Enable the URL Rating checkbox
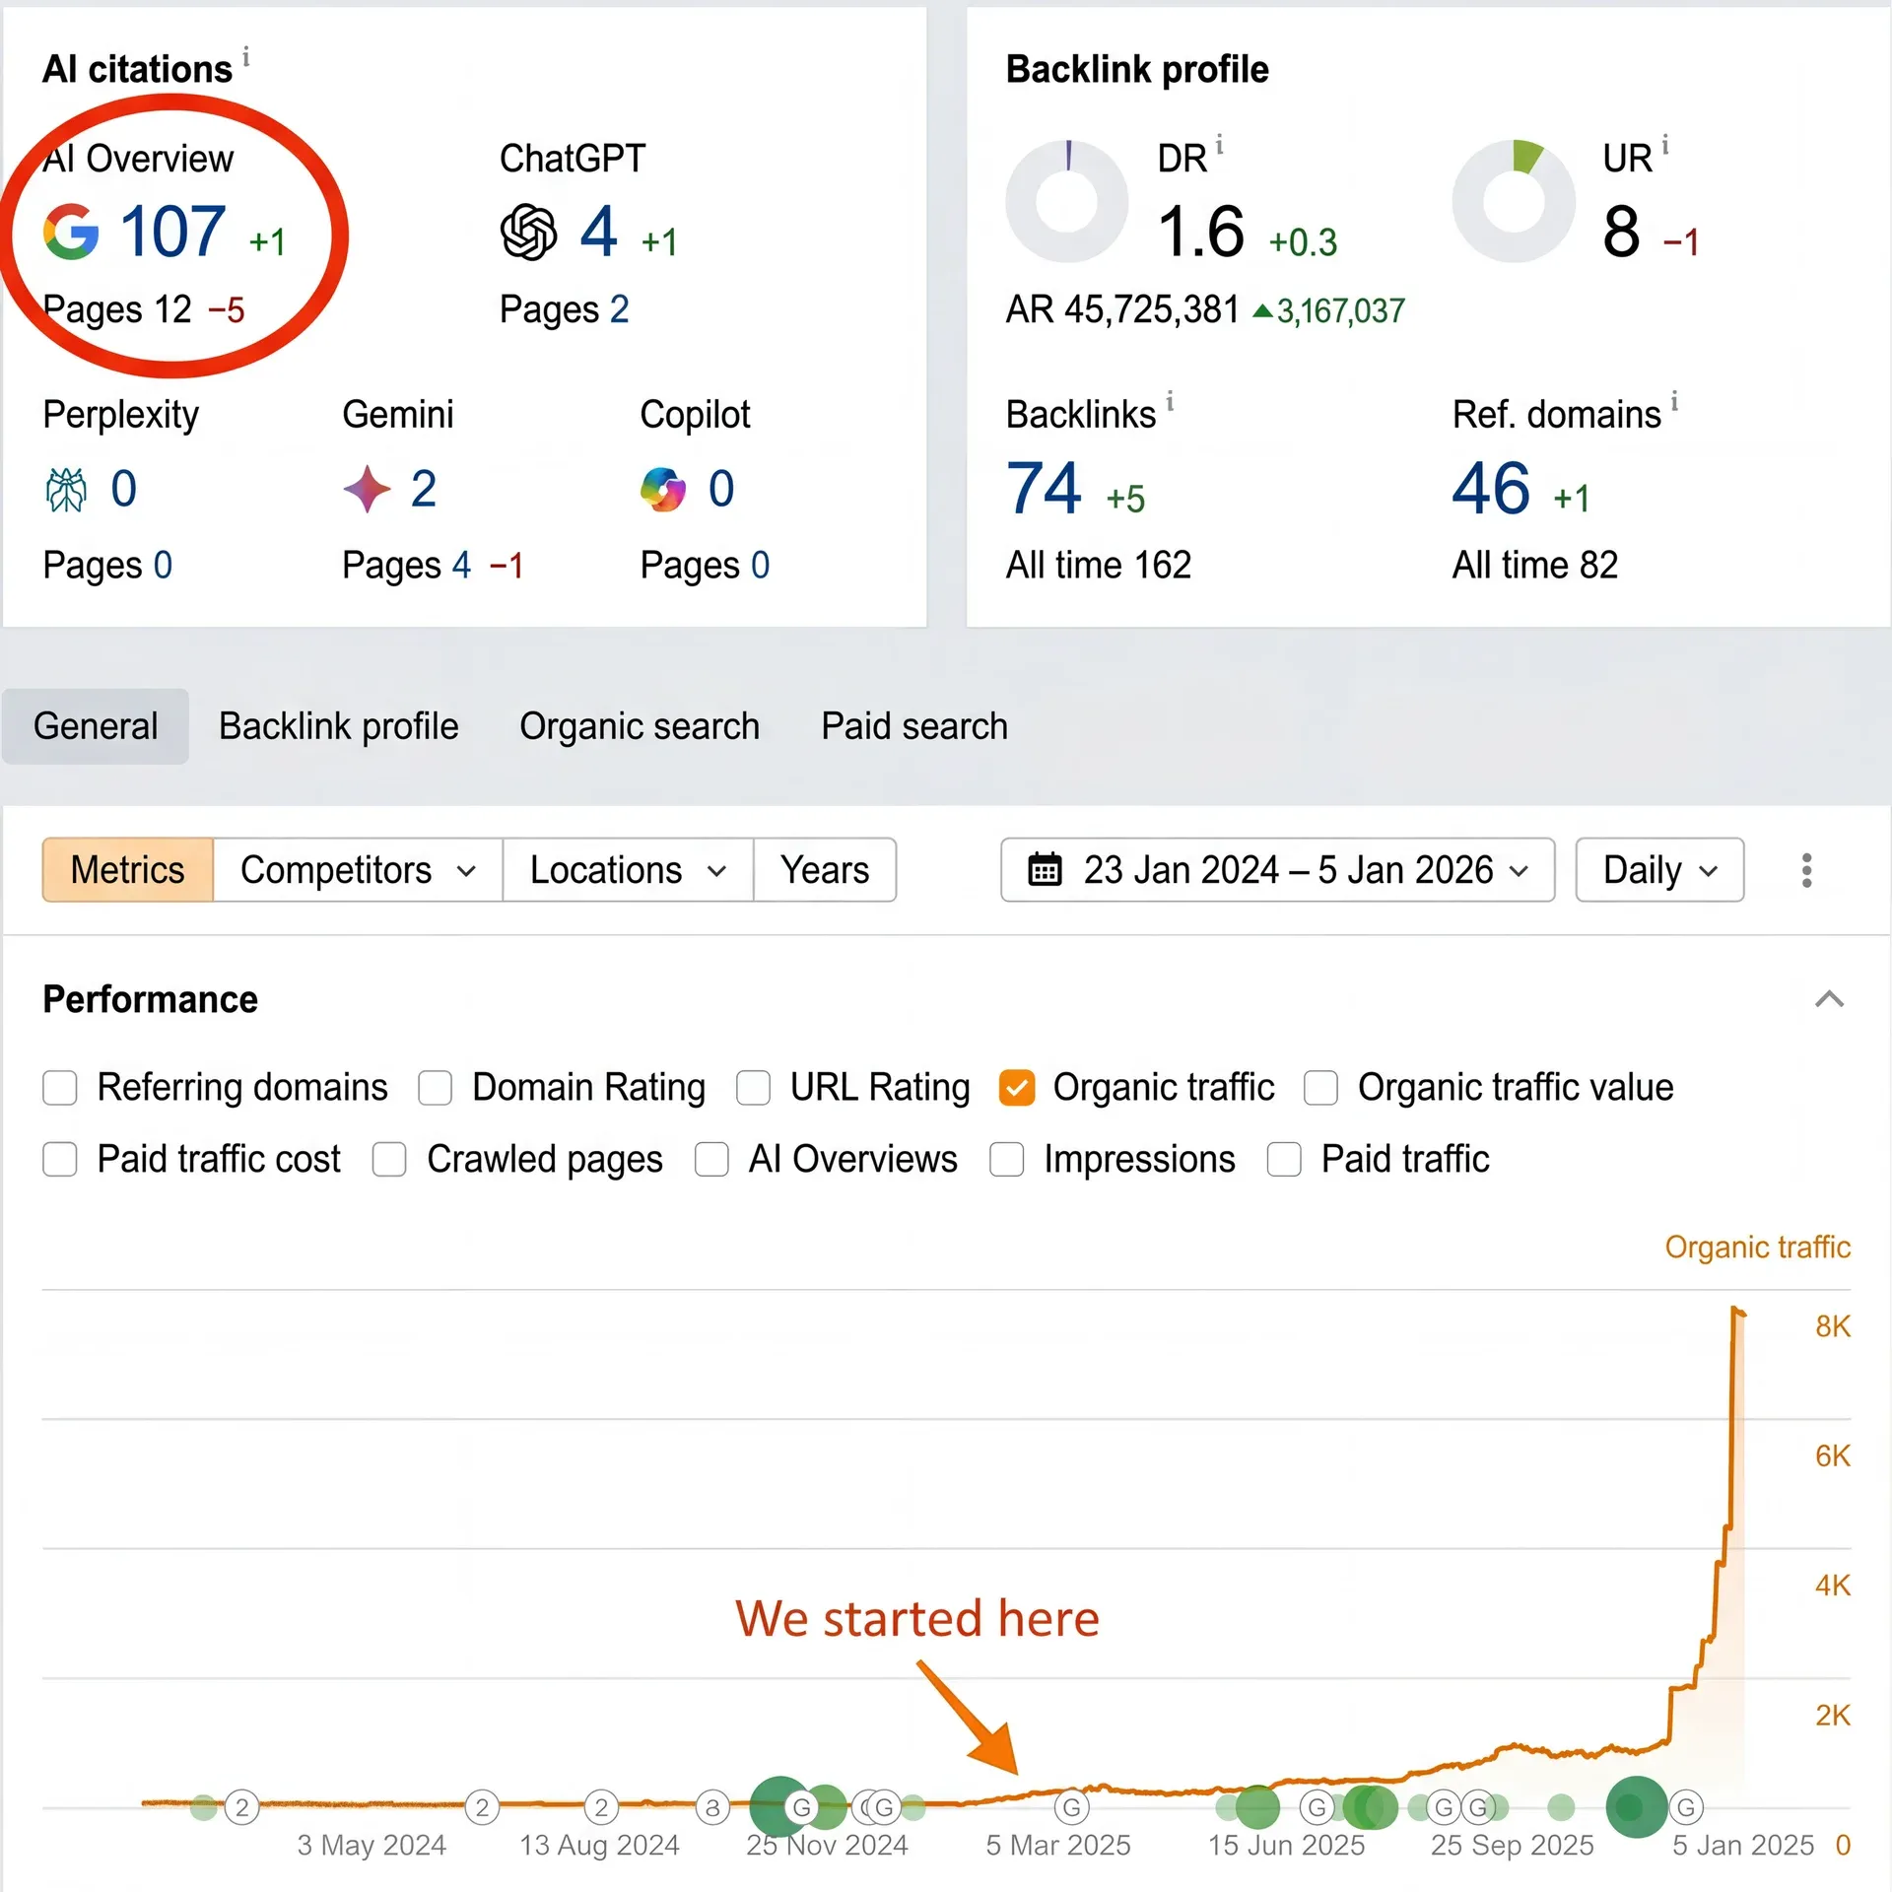The width and height of the screenshot is (1892, 1892). click(x=753, y=1088)
